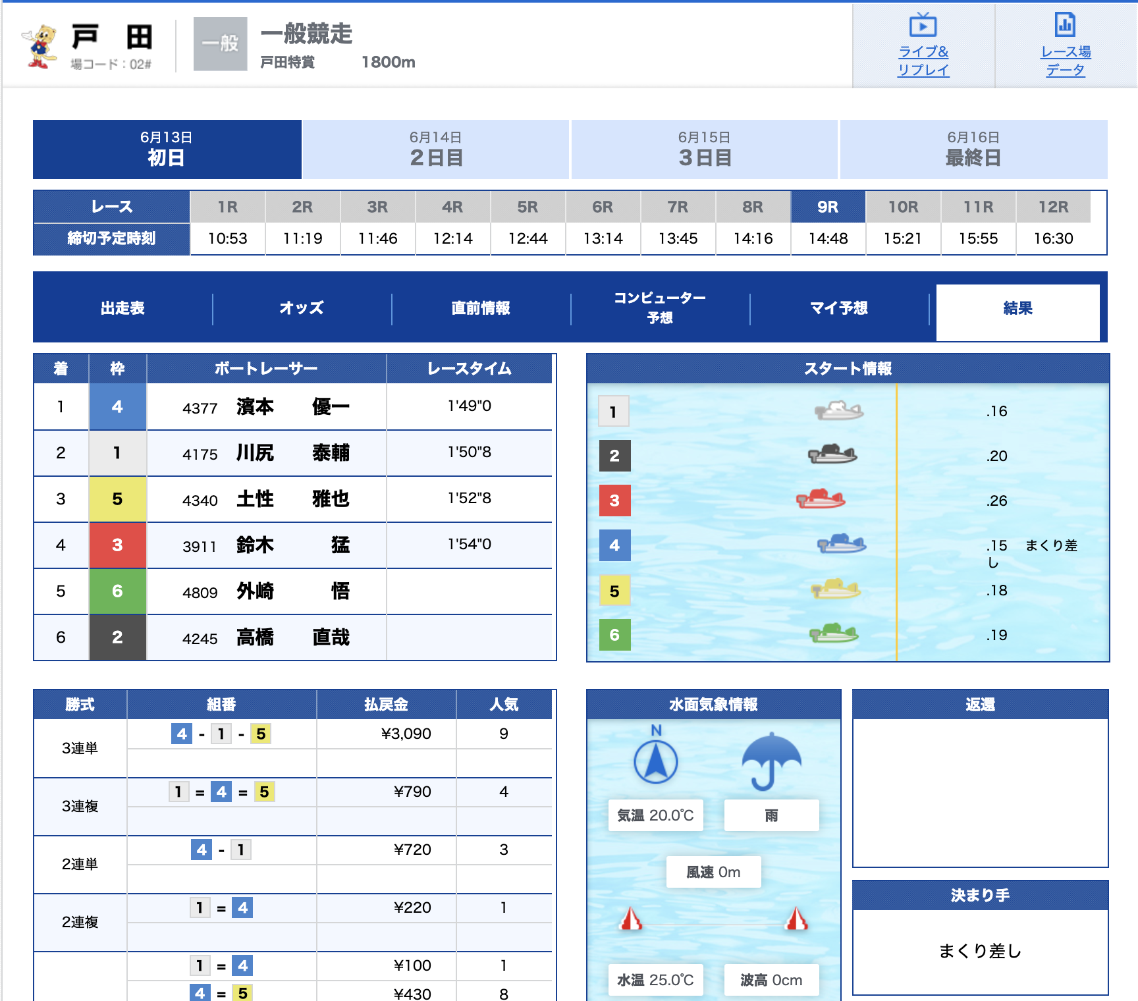This screenshot has width=1138, height=1001.
Task: Click the lane 4 blue color cell
Action: tap(117, 407)
